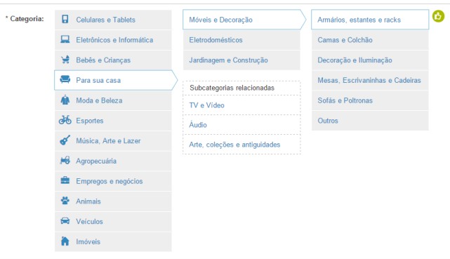The height and width of the screenshot is (259, 450).
Task: Click the phone icon beside Celulares e Tablets
Action: 65,19
